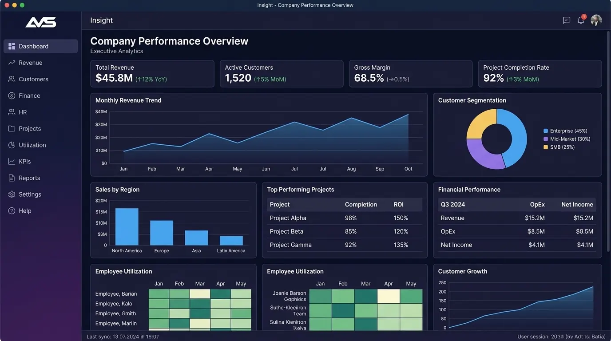Click the Settings gear icon
The image size is (611, 341).
coord(12,194)
